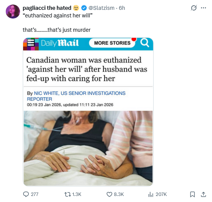
Task: Click the MORE STORIES button
Action: pyautogui.click(x=112, y=43)
